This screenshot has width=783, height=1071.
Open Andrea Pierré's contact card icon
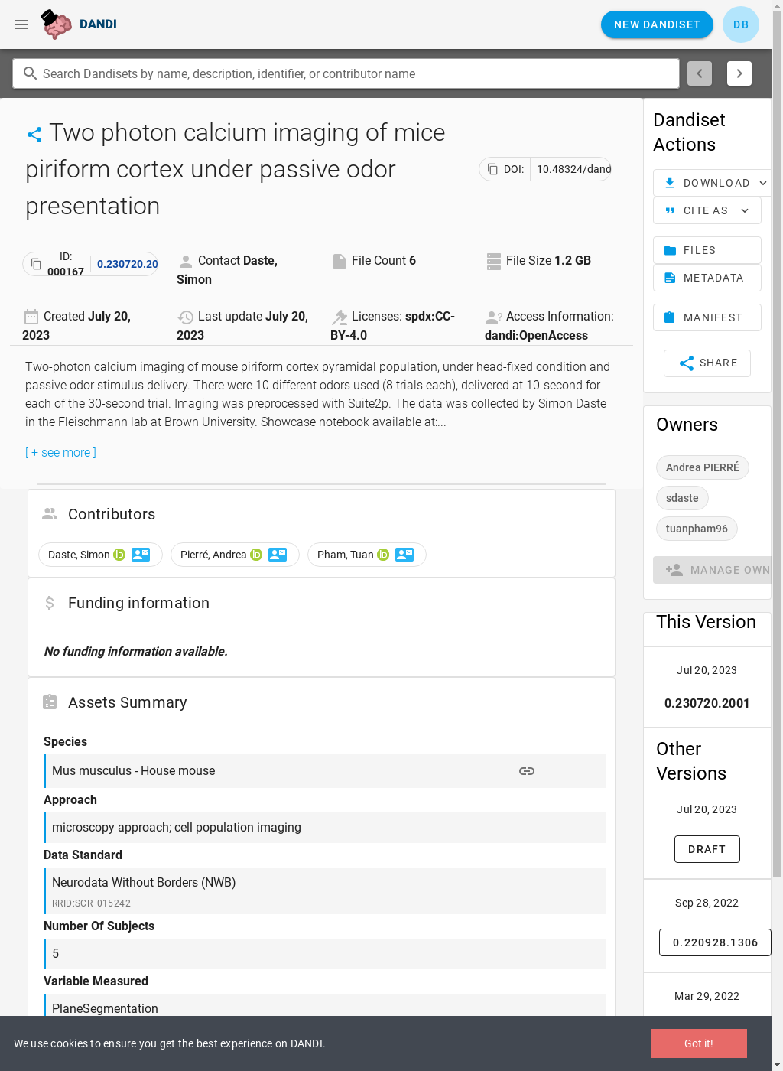278,555
